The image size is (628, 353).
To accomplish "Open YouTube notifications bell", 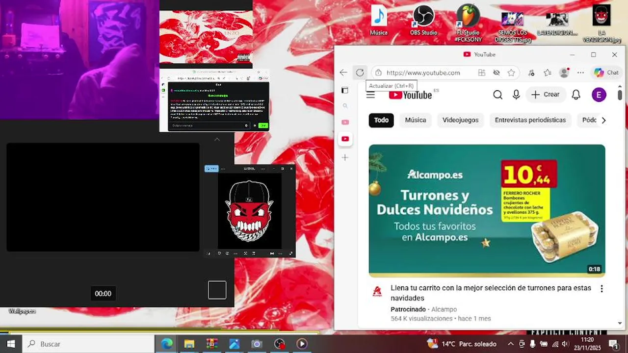I will coord(576,95).
